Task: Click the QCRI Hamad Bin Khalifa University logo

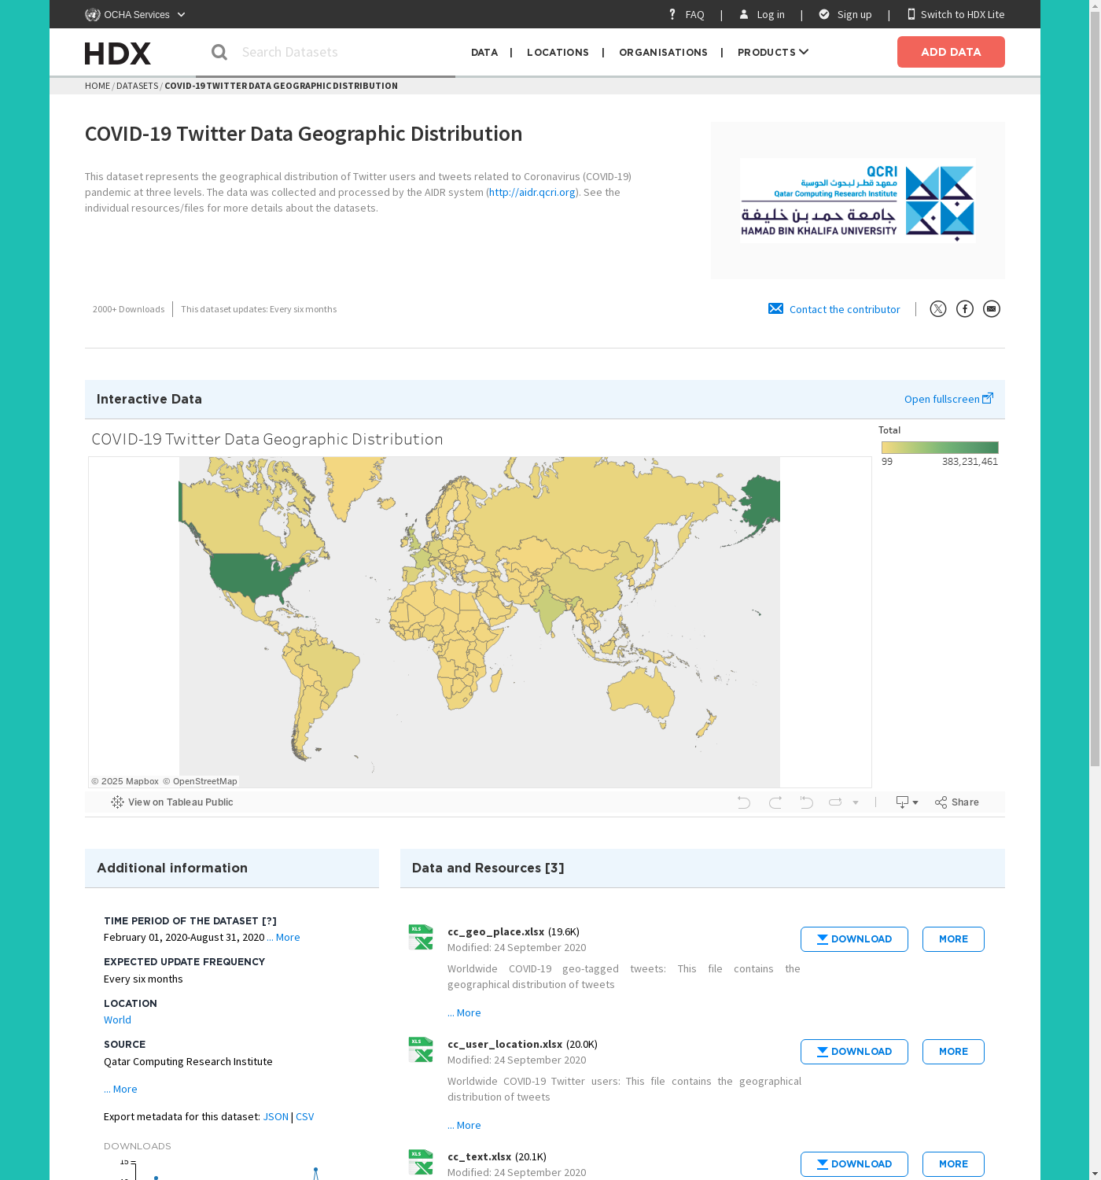Action: 858,201
